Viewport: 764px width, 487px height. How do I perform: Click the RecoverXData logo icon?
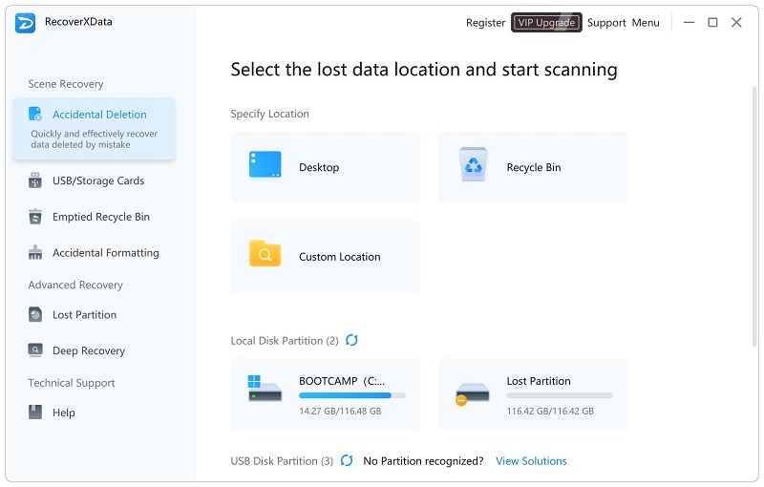tap(25, 23)
